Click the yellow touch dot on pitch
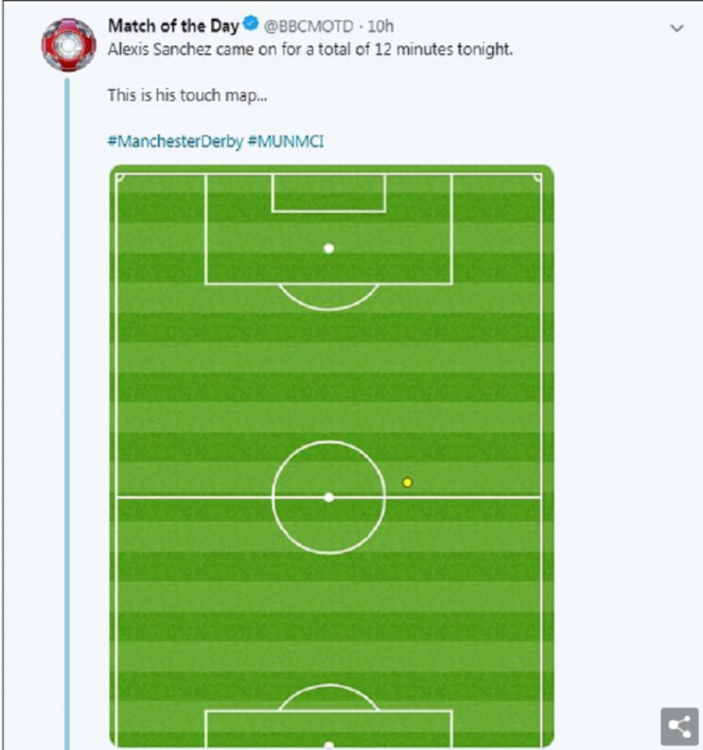703x750 pixels. point(407,482)
